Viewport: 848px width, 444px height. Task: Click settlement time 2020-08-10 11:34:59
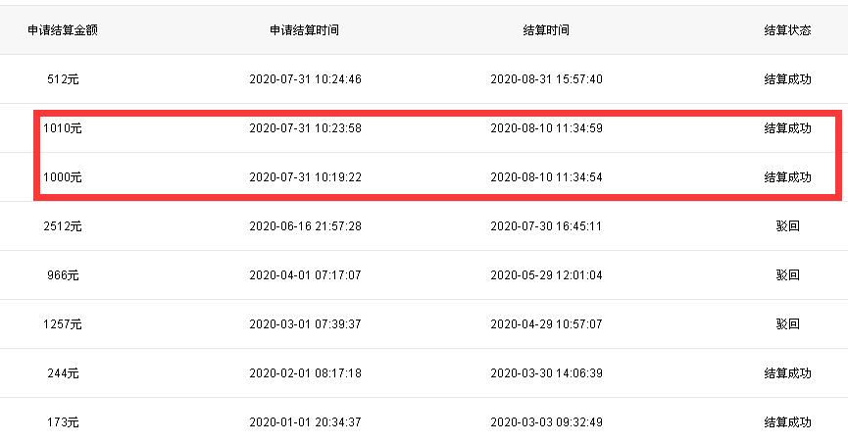click(546, 128)
